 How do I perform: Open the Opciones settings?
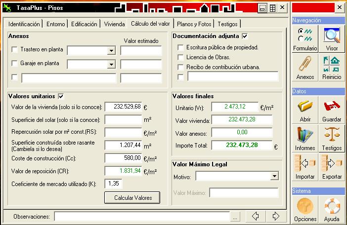pos(305,210)
